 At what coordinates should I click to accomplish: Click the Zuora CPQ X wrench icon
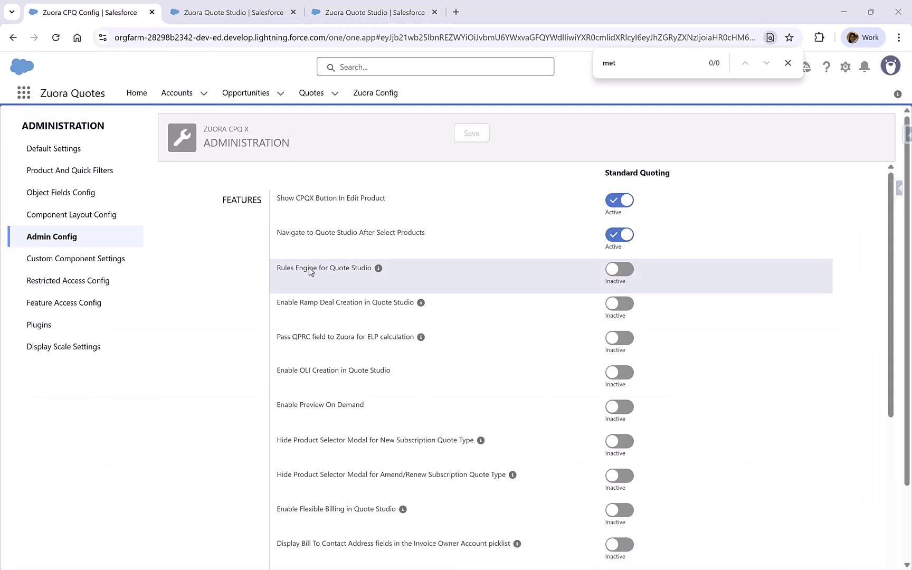click(x=182, y=137)
